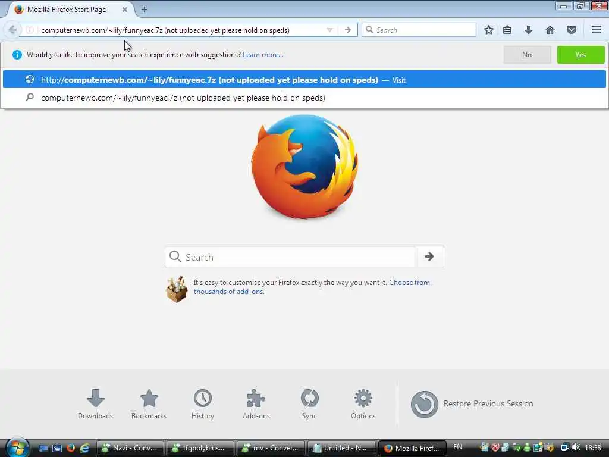Open a new tab with plus button
Image resolution: width=609 pixels, height=457 pixels.
pyautogui.click(x=144, y=10)
